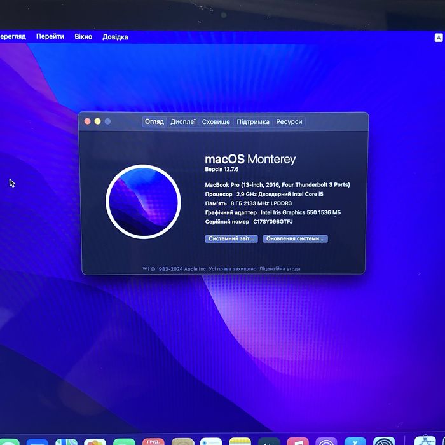Switch to the Сховище tab

(x=216, y=122)
